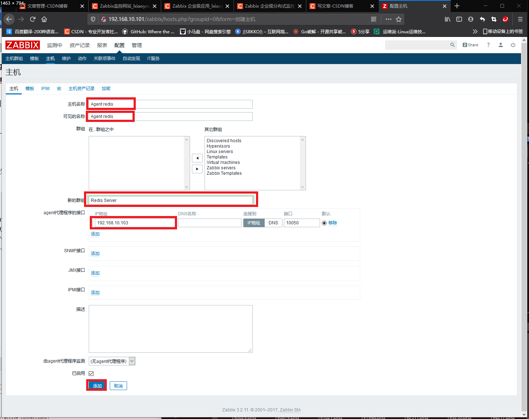The width and height of the screenshot is (529, 419).
Task: Select Linux servers in other groups
Action: [220, 152]
